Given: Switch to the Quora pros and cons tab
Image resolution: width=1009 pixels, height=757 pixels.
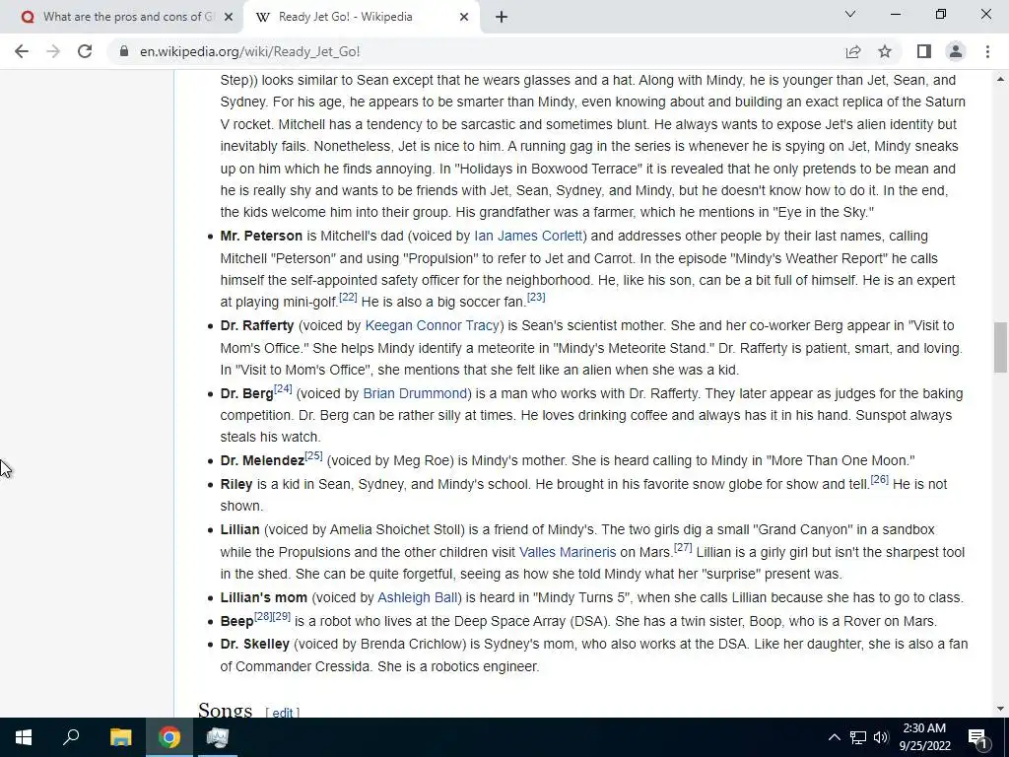Looking at the screenshot, I should [x=121, y=17].
